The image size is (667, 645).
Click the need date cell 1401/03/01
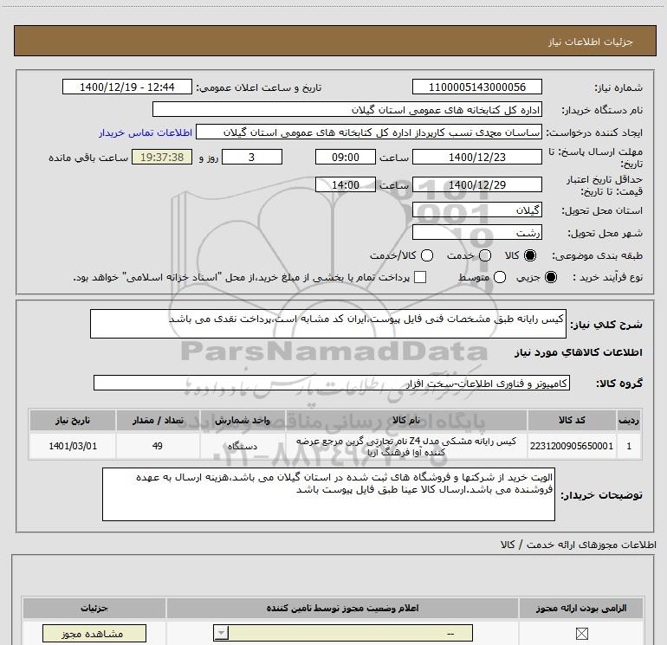[72, 446]
